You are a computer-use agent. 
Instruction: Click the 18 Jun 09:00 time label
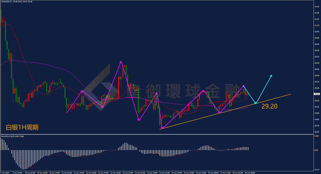point(250,173)
